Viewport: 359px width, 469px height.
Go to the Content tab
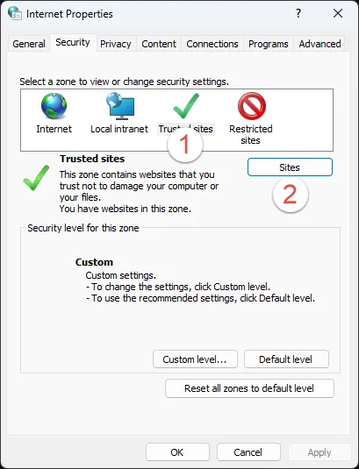tap(159, 44)
